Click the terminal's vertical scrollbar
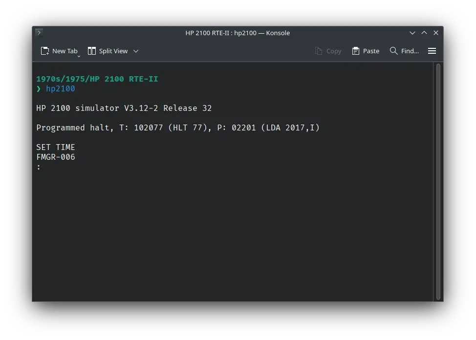 click(438, 181)
